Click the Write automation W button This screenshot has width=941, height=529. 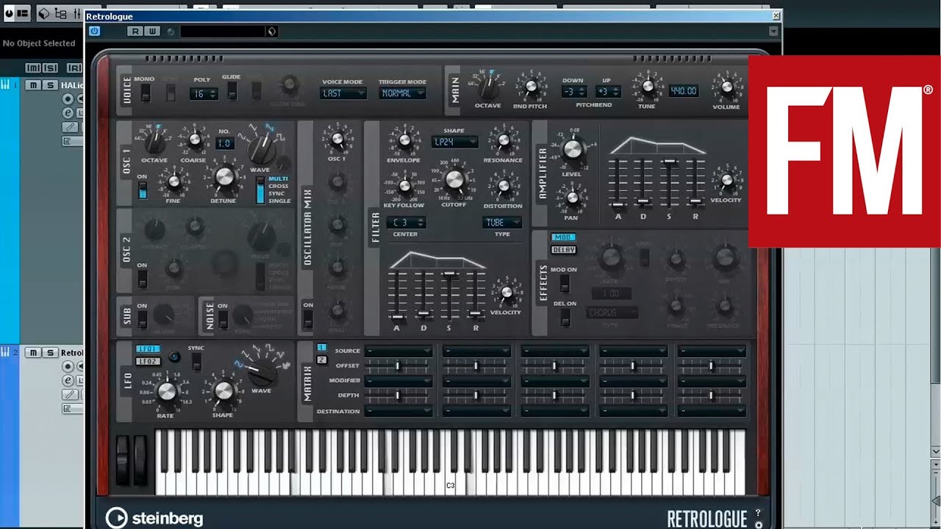point(151,31)
